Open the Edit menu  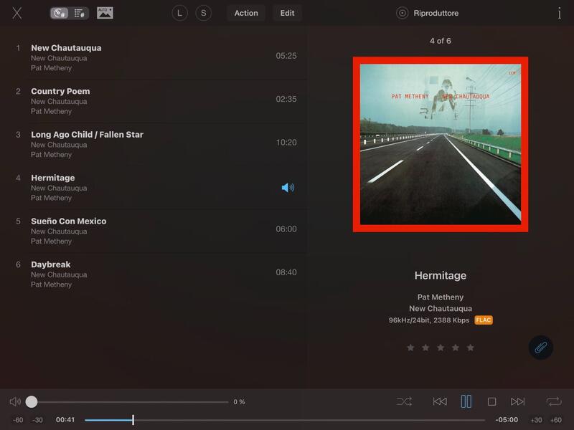click(287, 13)
